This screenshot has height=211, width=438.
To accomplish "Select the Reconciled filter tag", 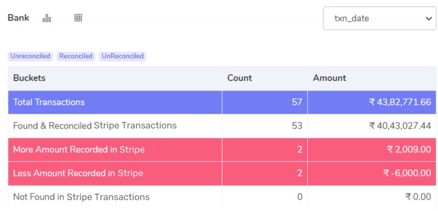I will (x=76, y=56).
